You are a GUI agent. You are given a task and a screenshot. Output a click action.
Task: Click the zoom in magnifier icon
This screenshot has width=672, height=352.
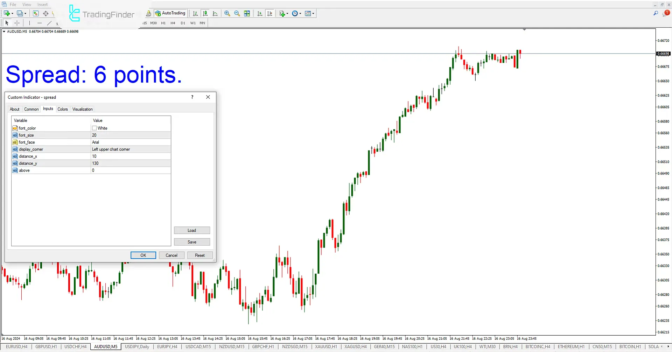coord(227,13)
